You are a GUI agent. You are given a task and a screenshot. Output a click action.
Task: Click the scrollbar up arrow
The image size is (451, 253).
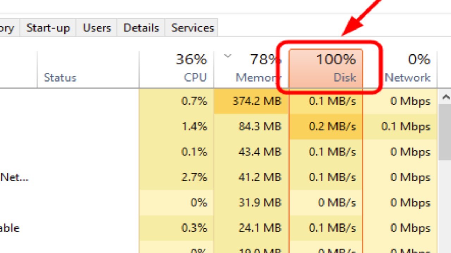[446, 97]
